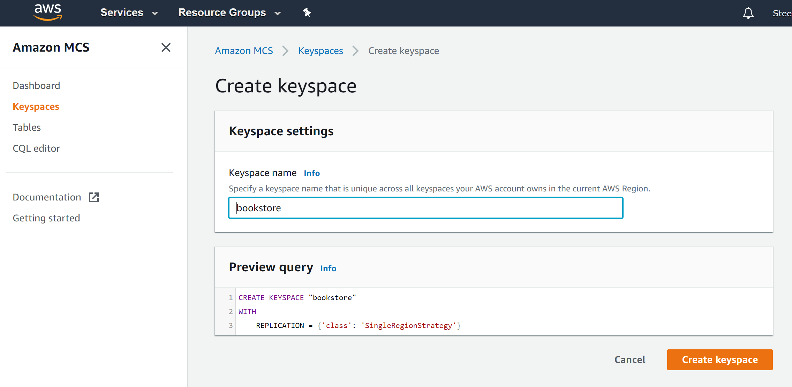Click the Amazon MCS breadcrumb link

click(x=244, y=51)
